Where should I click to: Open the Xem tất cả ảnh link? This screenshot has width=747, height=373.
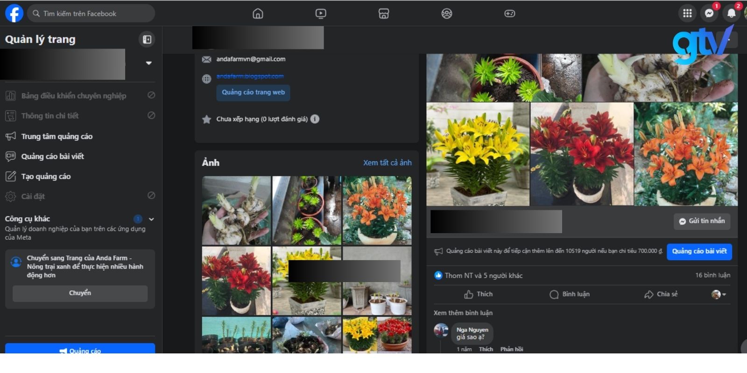[x=387, y=163]
